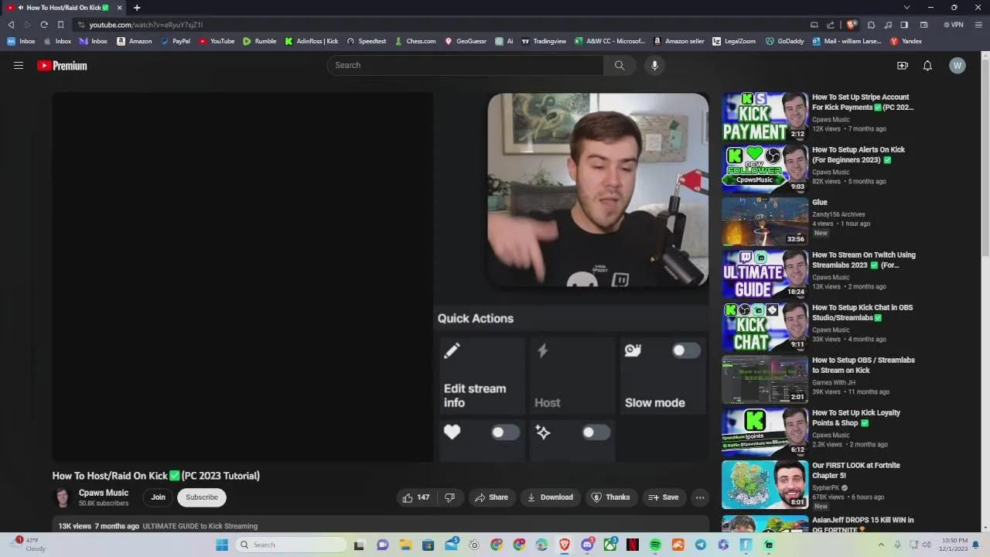Click the Download button
Image resolution: width=990 pixels, height=557 pixels.
550,497
